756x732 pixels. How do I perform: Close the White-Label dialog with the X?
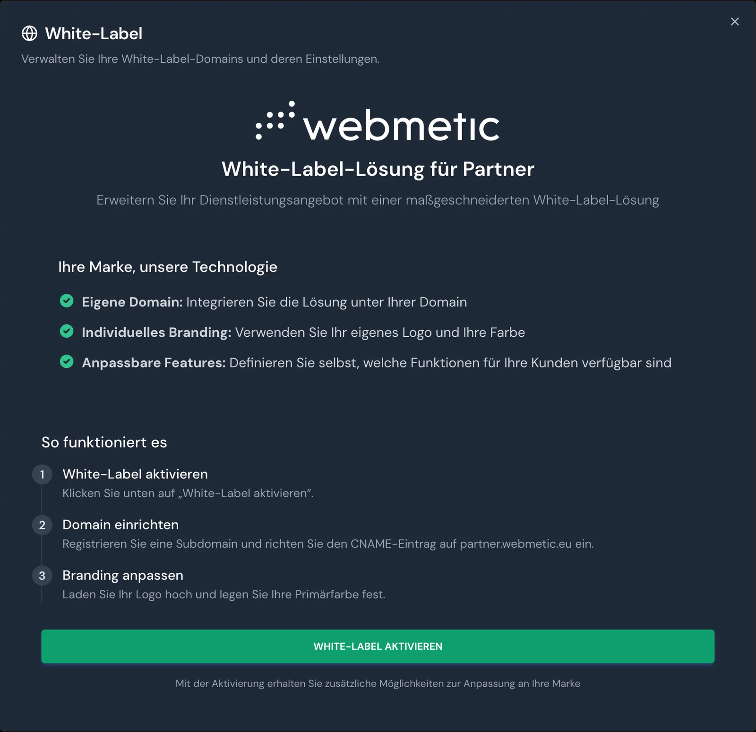click(735, 21)
